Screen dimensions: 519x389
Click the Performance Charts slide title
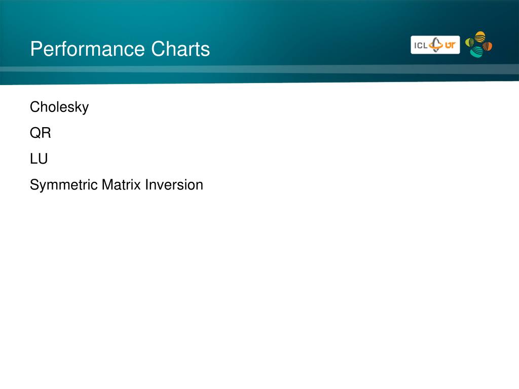pos(120,49)
